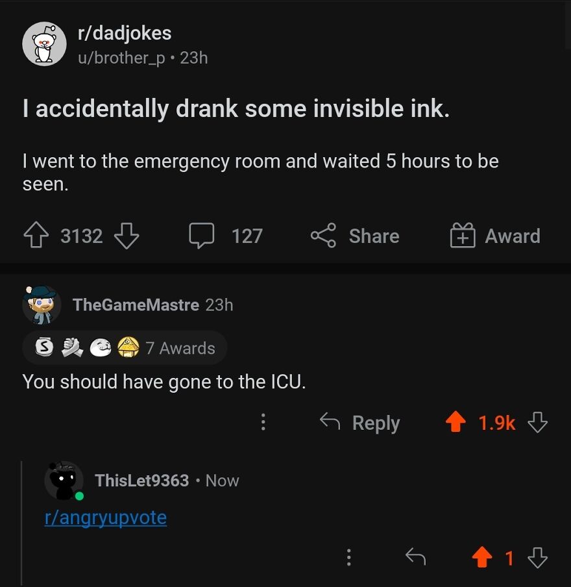
Task: Give the post an Award
Action: 463,236
